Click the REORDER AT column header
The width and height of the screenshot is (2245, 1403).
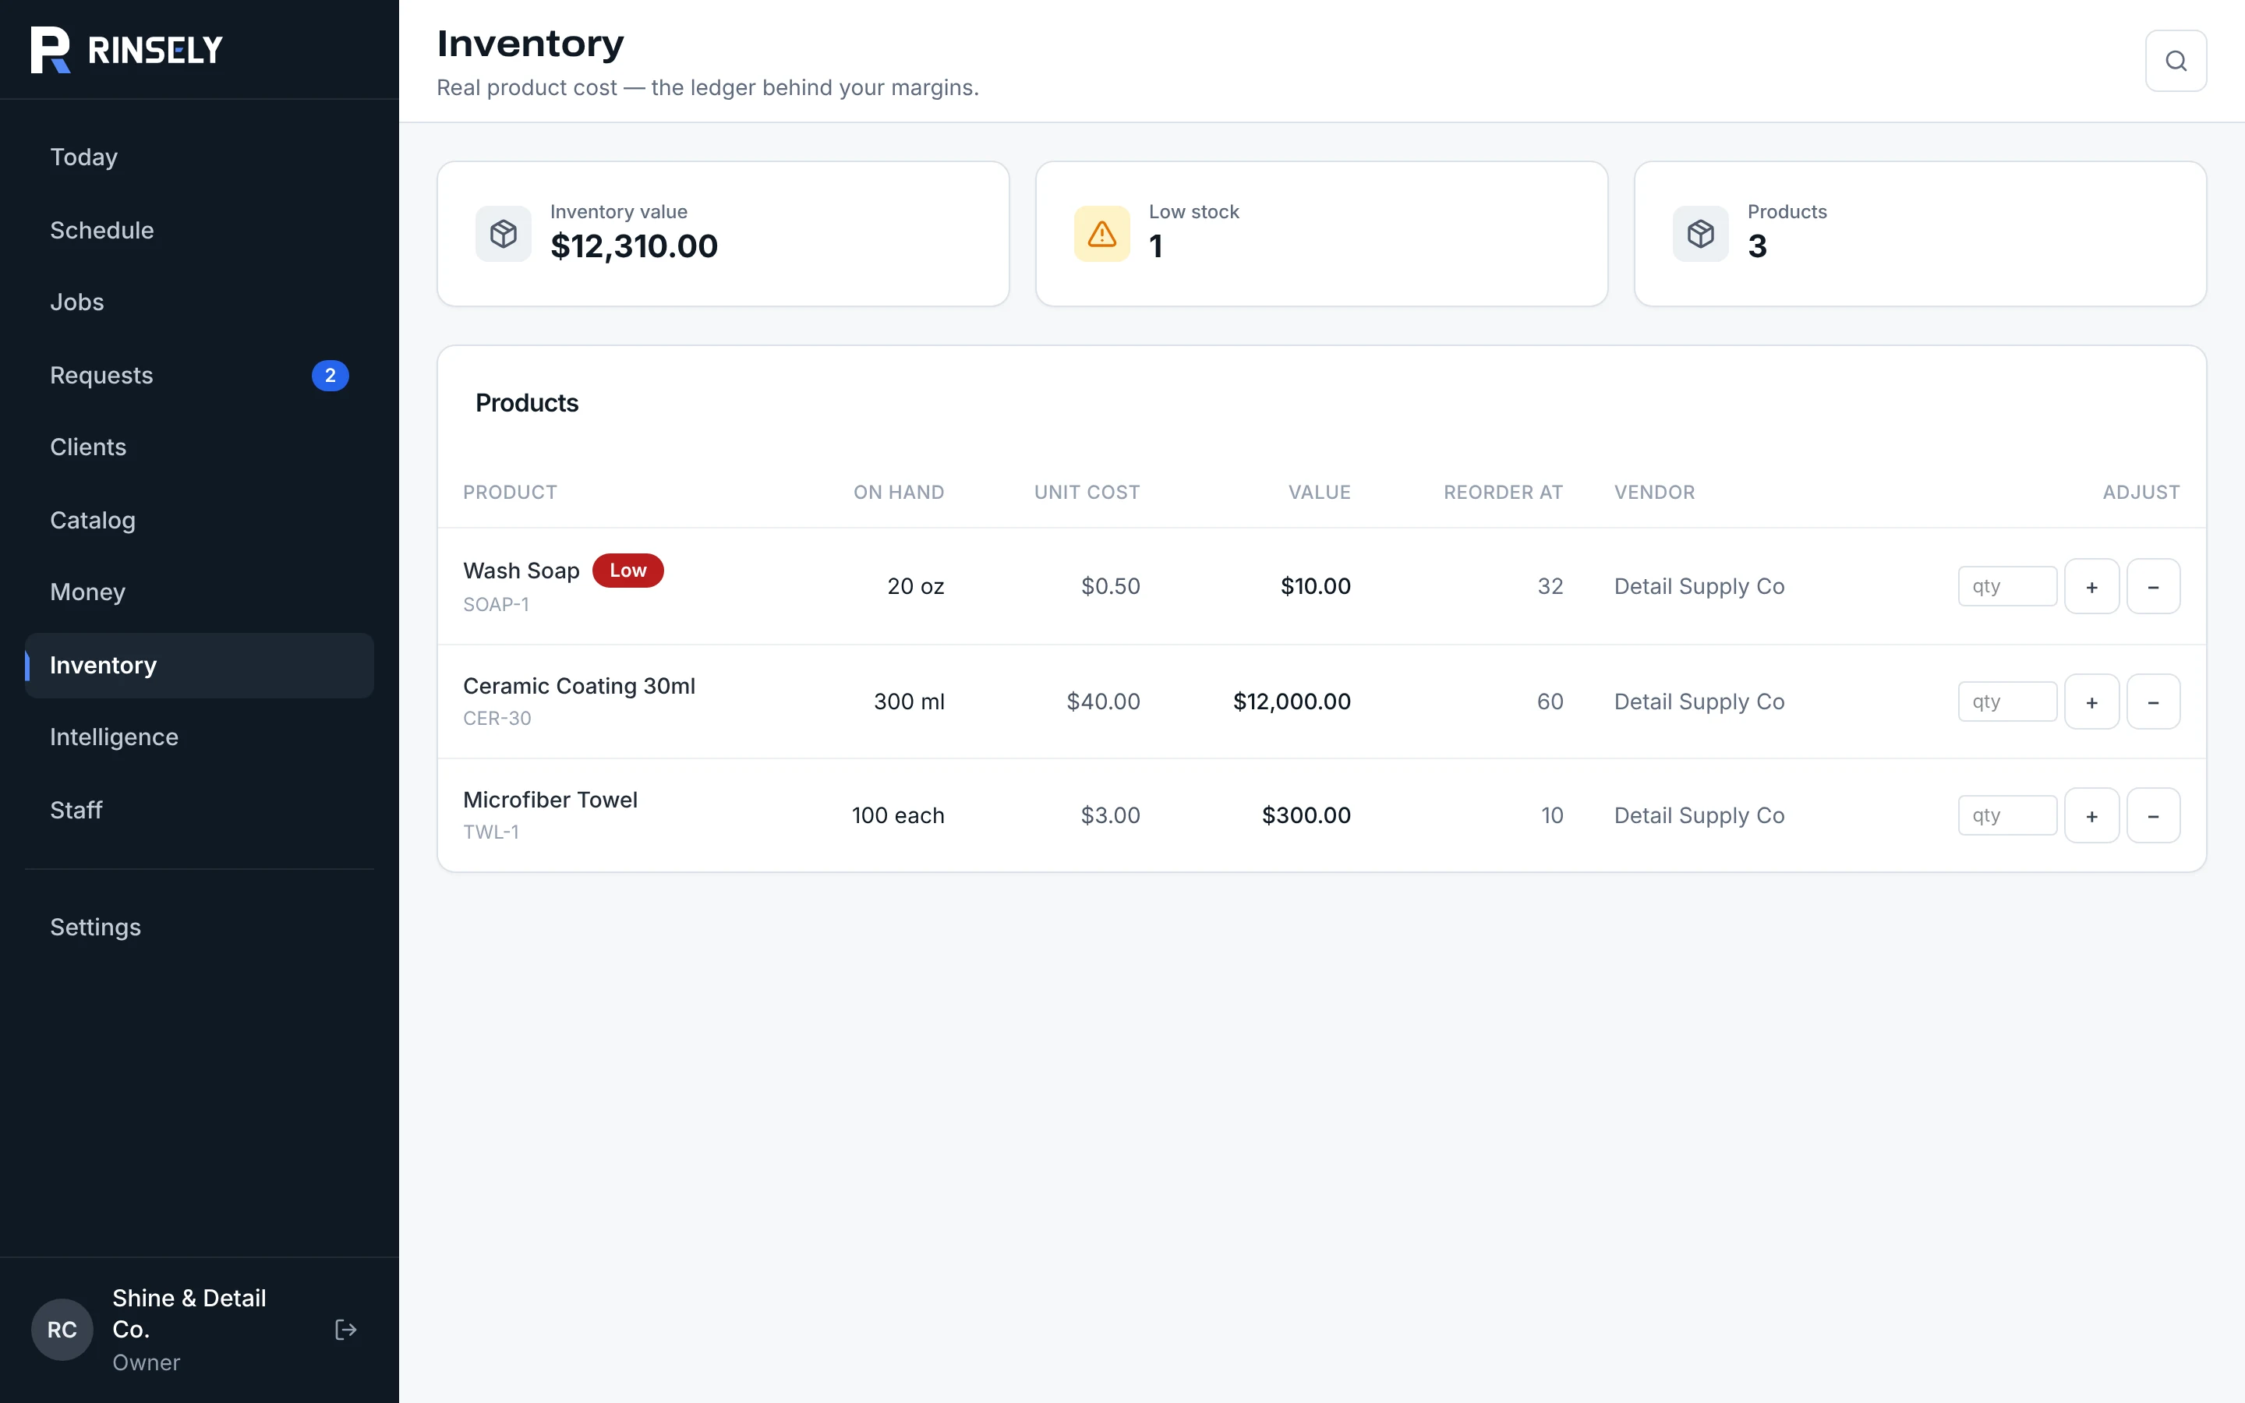pos(1503,493)
